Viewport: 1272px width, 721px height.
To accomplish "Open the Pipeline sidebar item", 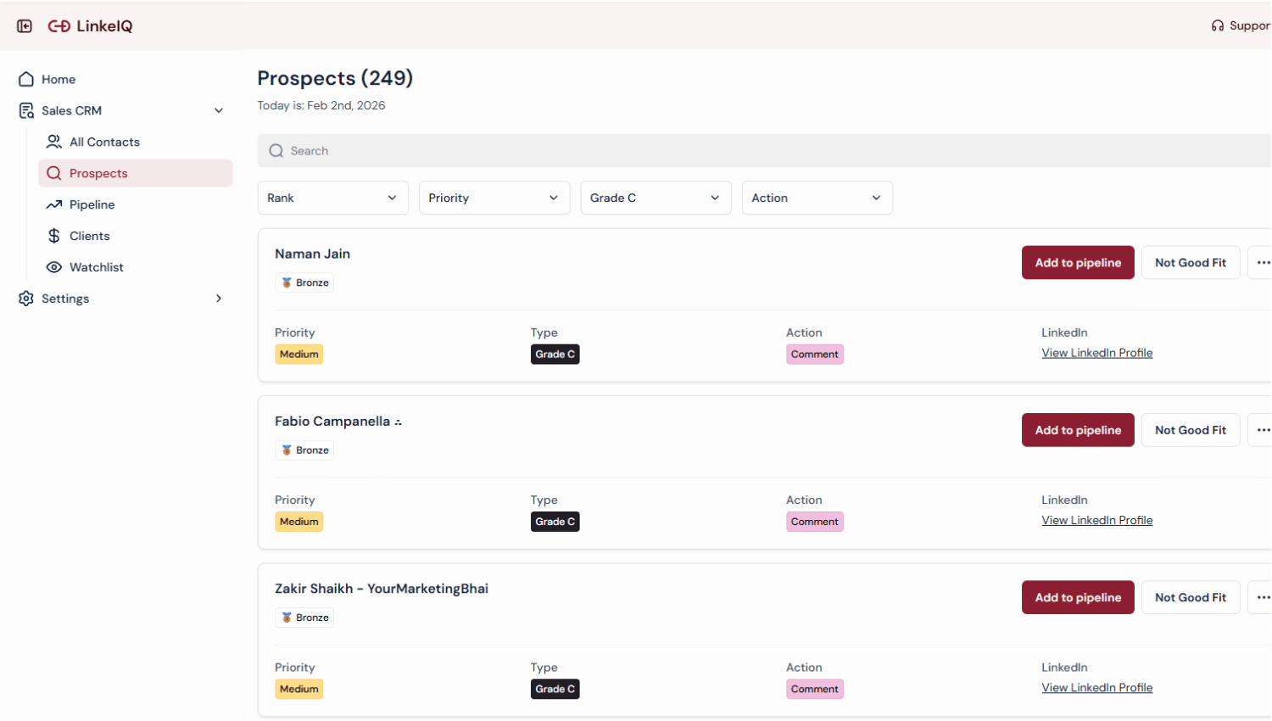I will pos(92,204).
